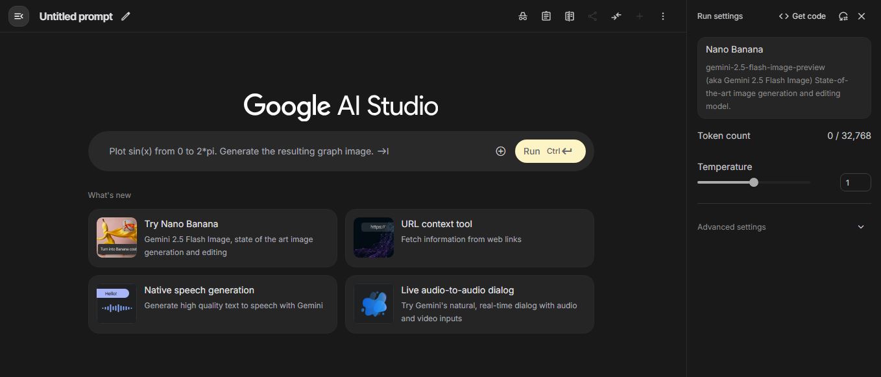Screen dimensions: 881x377
Task: Click the collapse arrows icon in toolbar
Action: [616, 16]
